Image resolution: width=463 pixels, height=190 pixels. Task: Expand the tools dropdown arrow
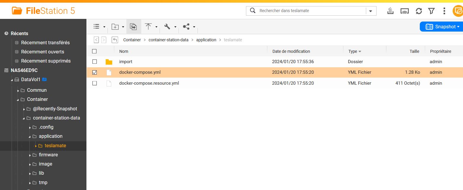(x=175, y=27)
